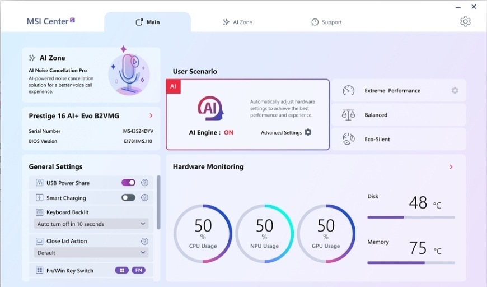The width and height of the screenshot is (487, 287).
Task: Click the Close Lid Action laptop icon
Action: click(39, 241)
